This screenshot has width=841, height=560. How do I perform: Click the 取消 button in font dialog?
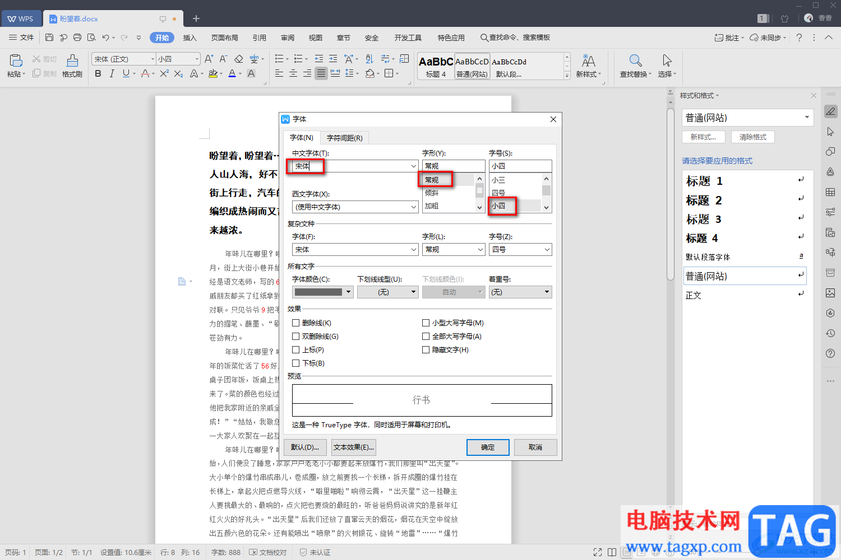(x=535, y=447)
